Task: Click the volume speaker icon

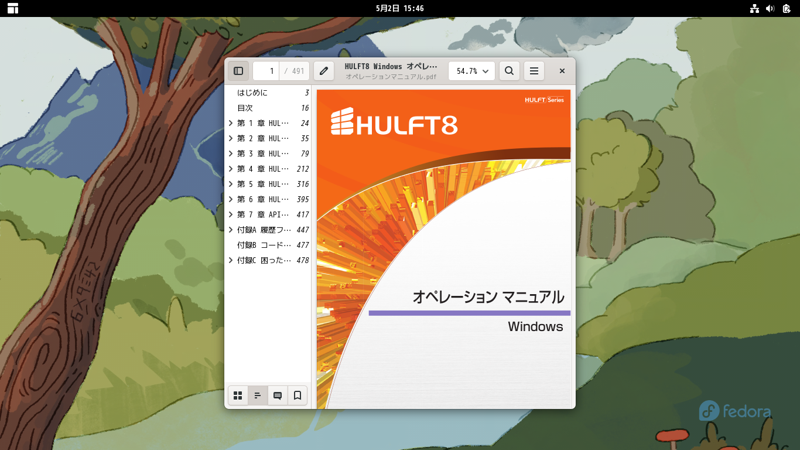Action: (x=770, y=8)
